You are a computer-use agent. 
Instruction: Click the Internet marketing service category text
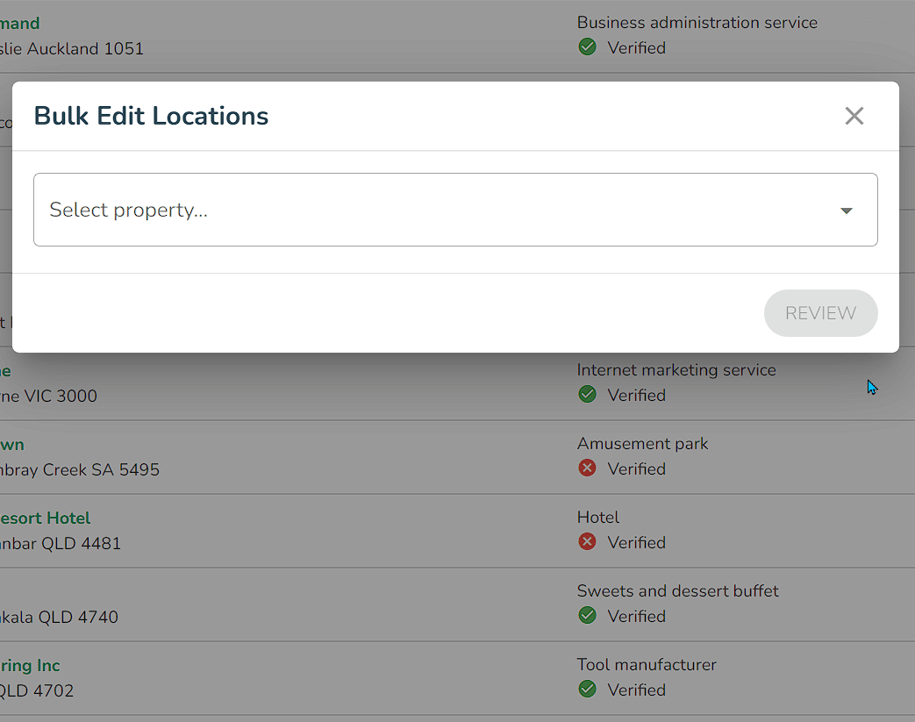[x=676, y=370]
